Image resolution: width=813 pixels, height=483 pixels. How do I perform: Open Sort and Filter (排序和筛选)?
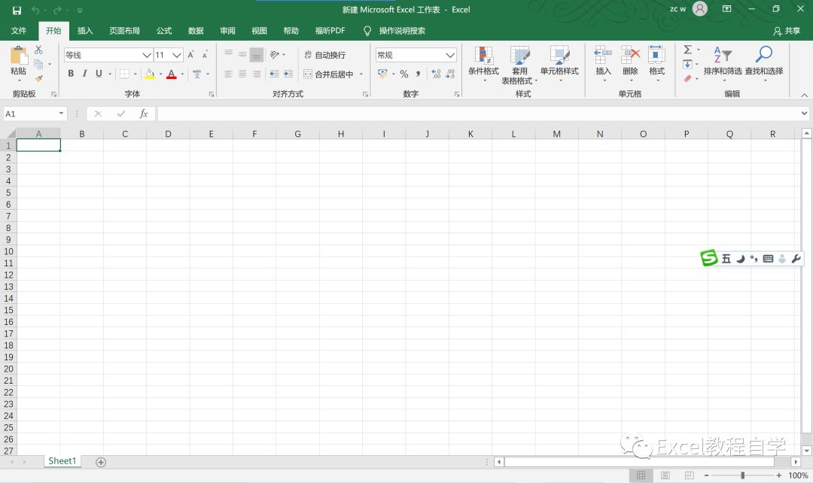coord(722,56)
